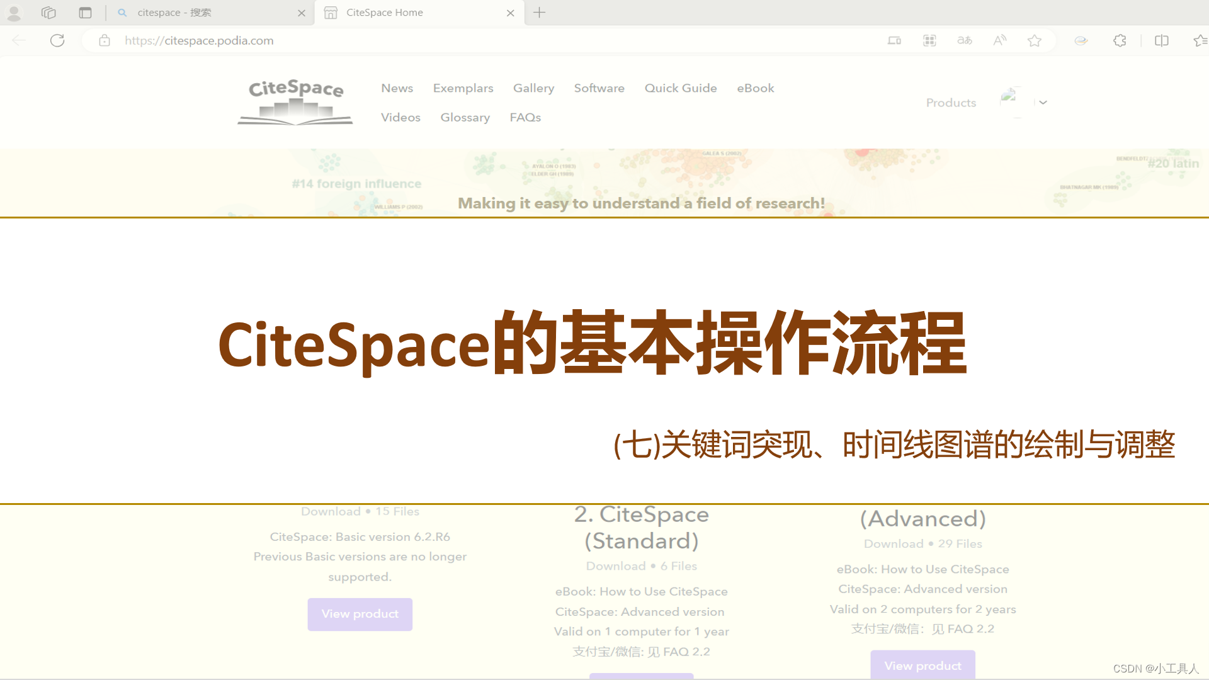The height and width of the screenshot is (680, 1209).
Task: Expand the user account dropdown chevron
Action: click(x=1043, y=103)
